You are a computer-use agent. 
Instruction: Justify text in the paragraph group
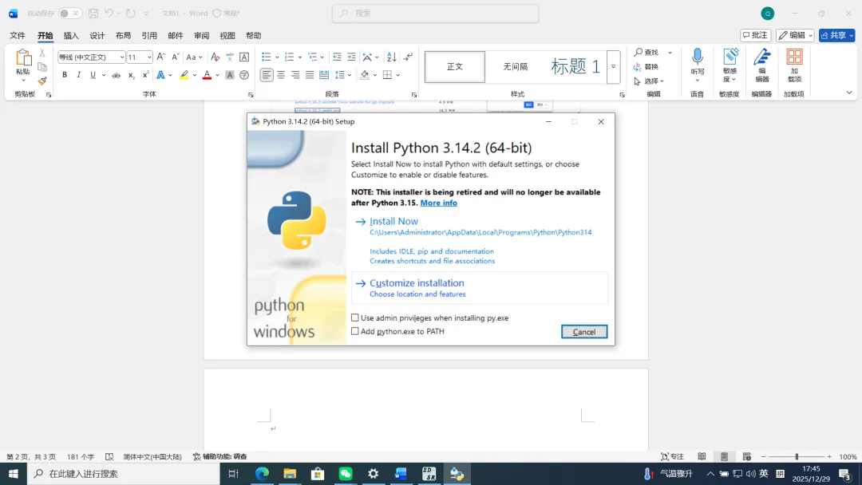(x=310, y=75)
